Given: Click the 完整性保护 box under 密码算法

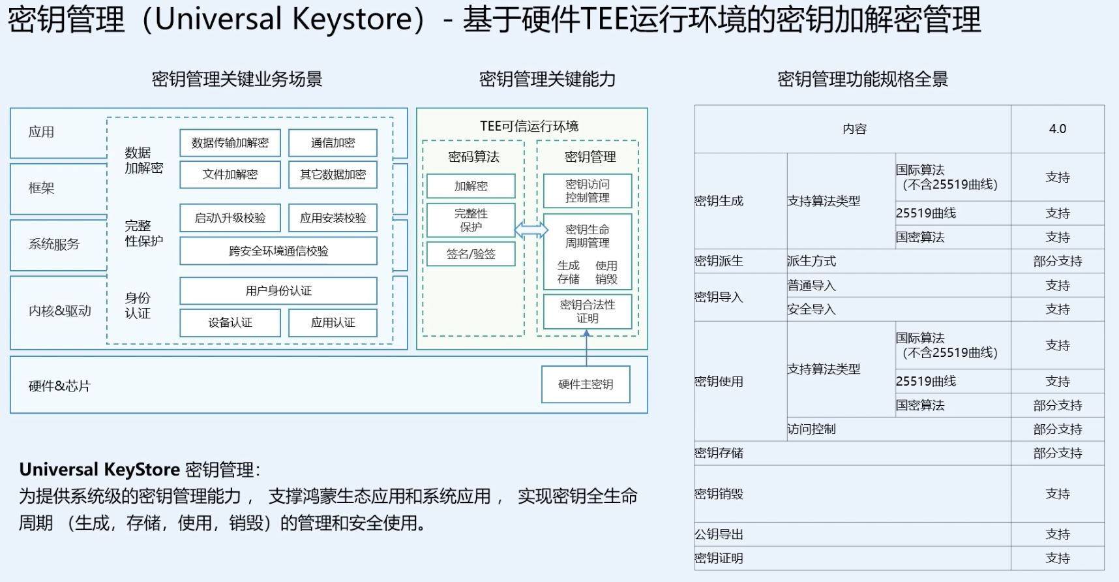Looking at the screenshot, I should 471,221.
